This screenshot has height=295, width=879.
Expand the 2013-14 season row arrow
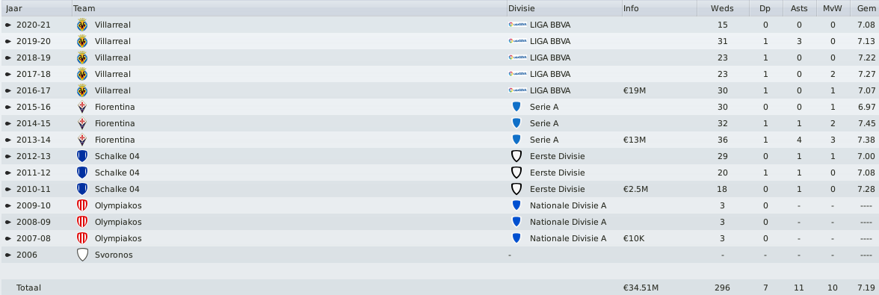point(7,140)
